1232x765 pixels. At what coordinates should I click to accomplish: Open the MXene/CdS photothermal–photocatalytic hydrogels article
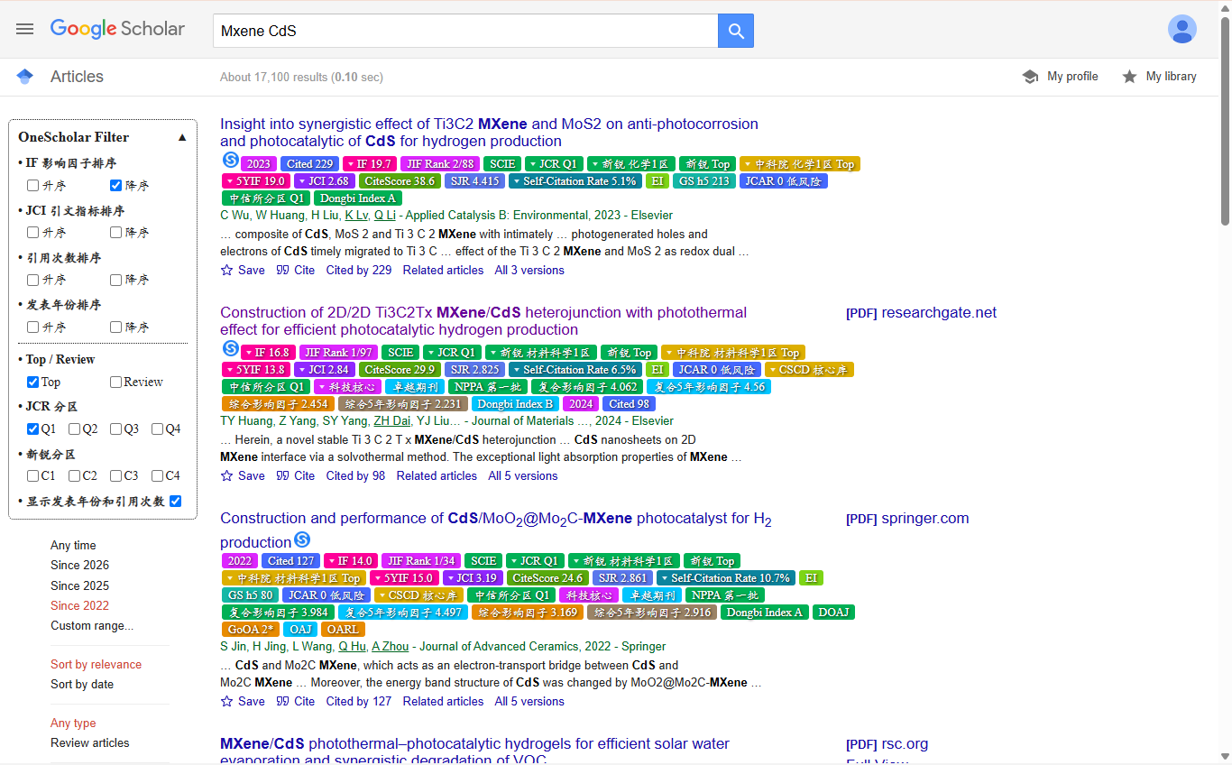click(474, 751)
